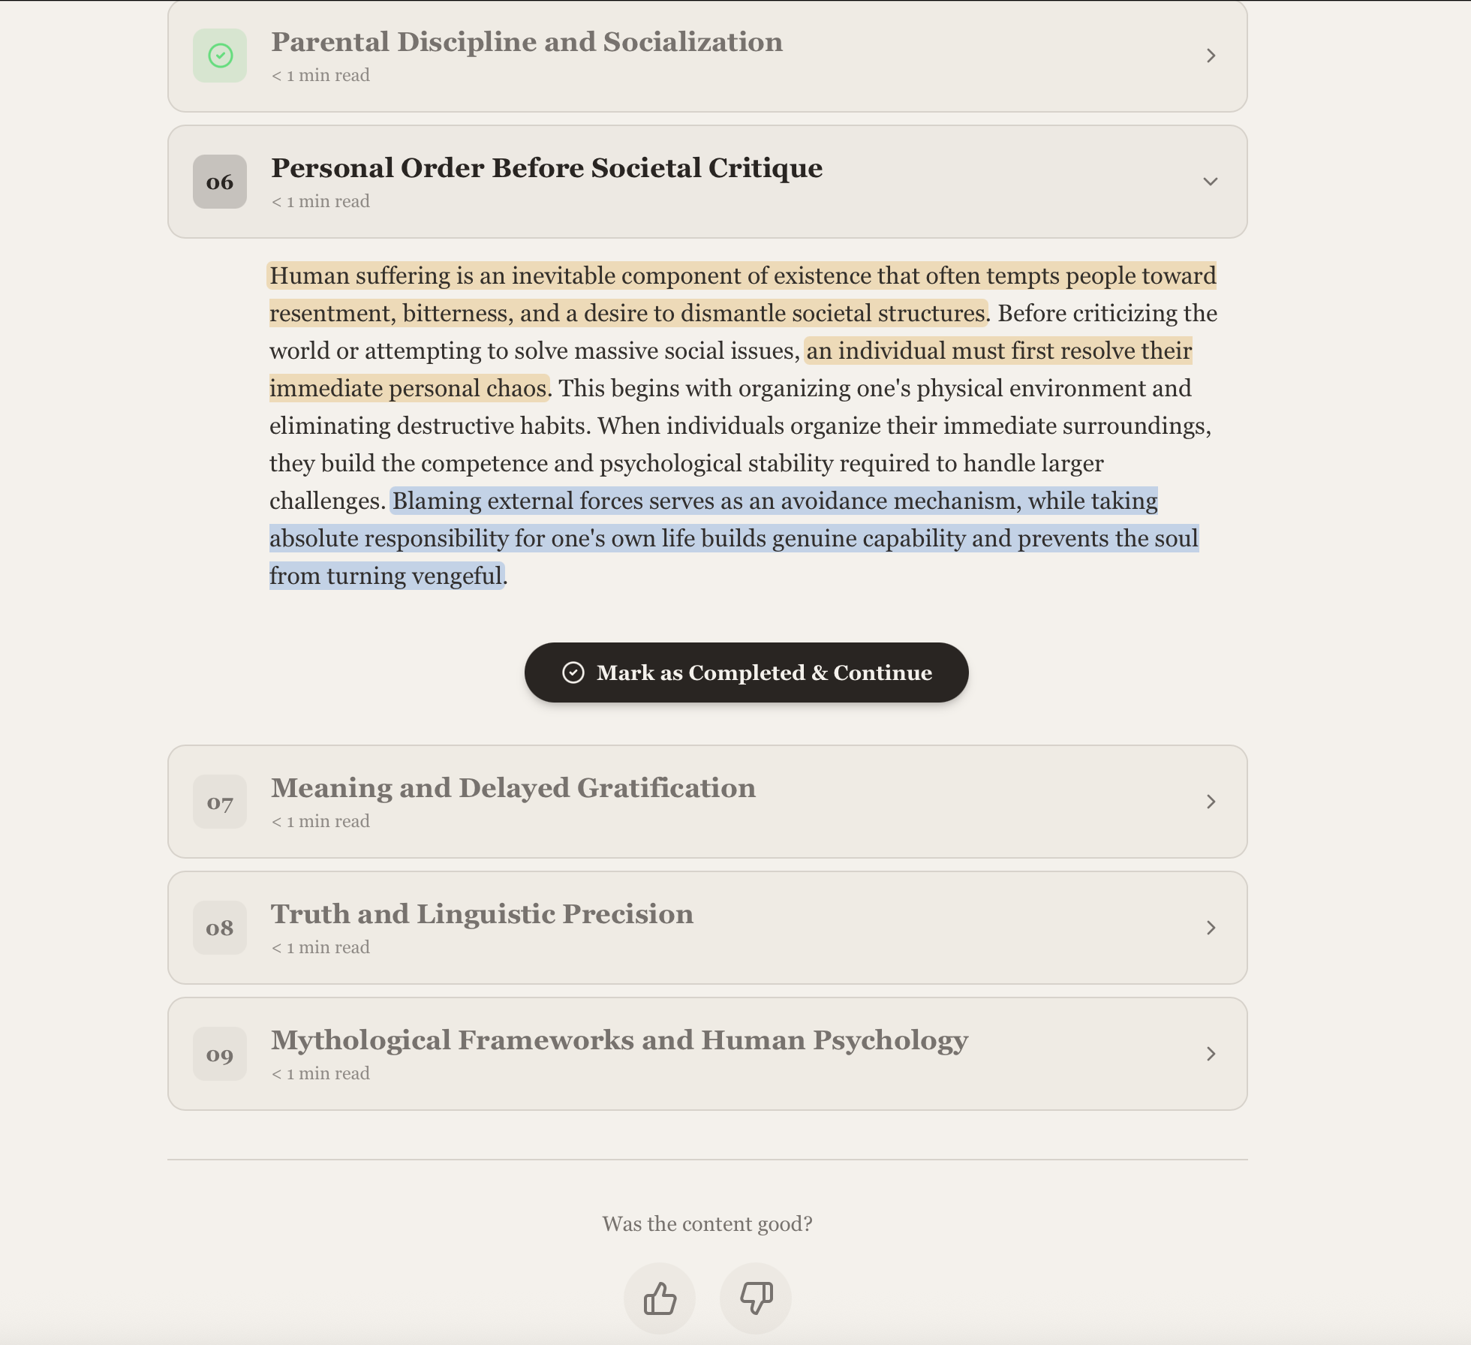Click the number badge 08 on Truth section
The width and height of the screenshot is (1471, 1345).
coord(219,928)
